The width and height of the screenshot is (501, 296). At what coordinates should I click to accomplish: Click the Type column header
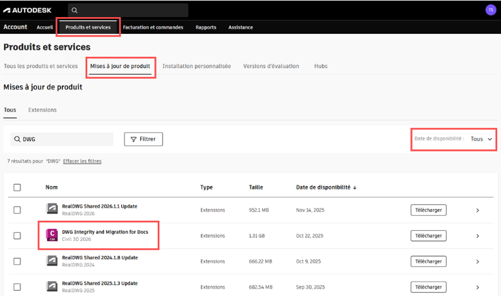coord(206,187)
